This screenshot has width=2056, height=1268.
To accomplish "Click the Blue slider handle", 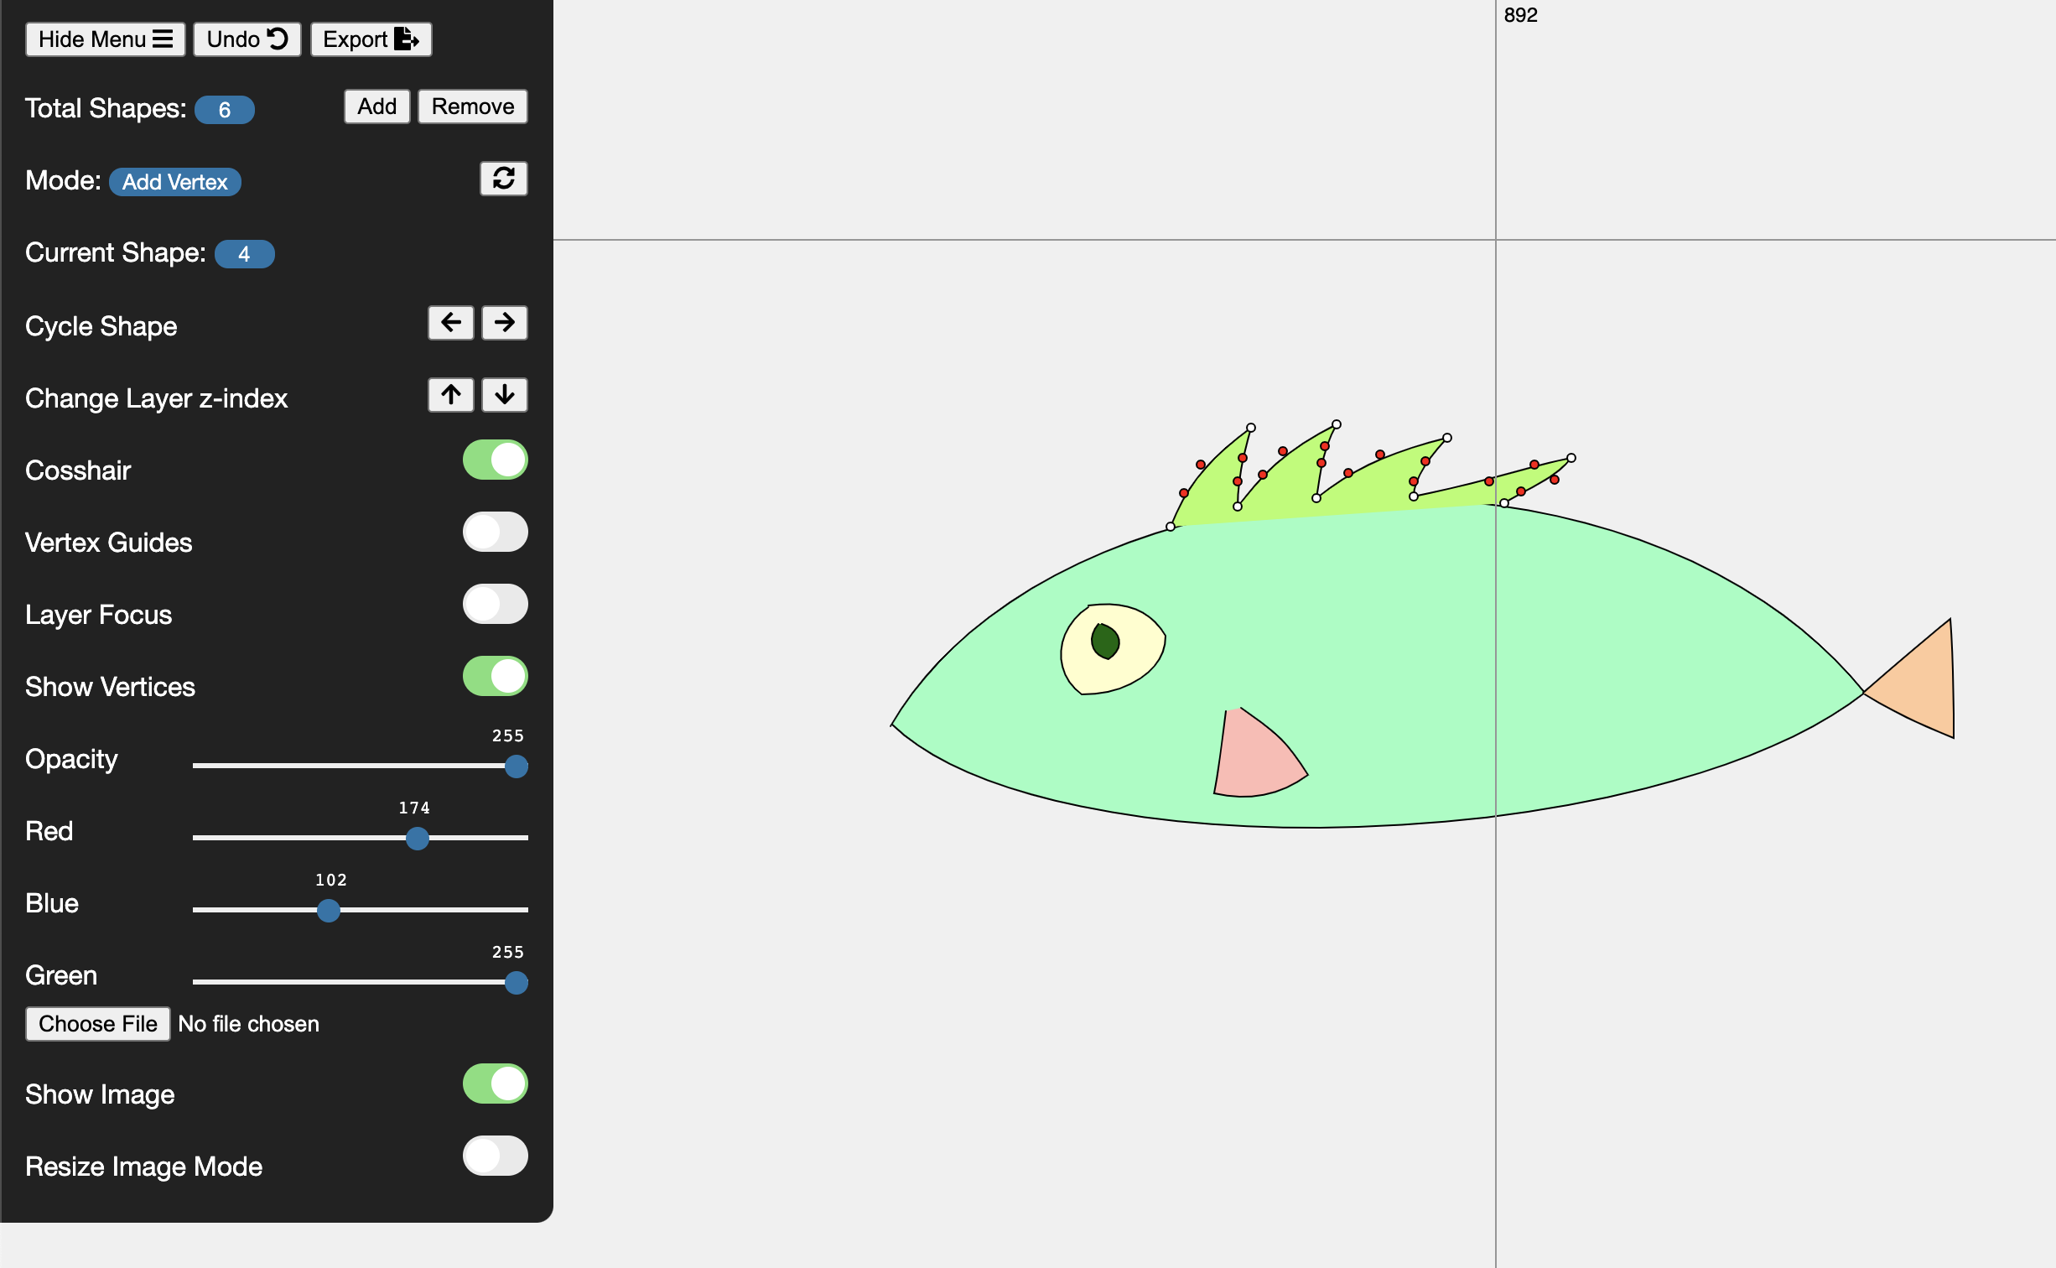I will (329, 910).
